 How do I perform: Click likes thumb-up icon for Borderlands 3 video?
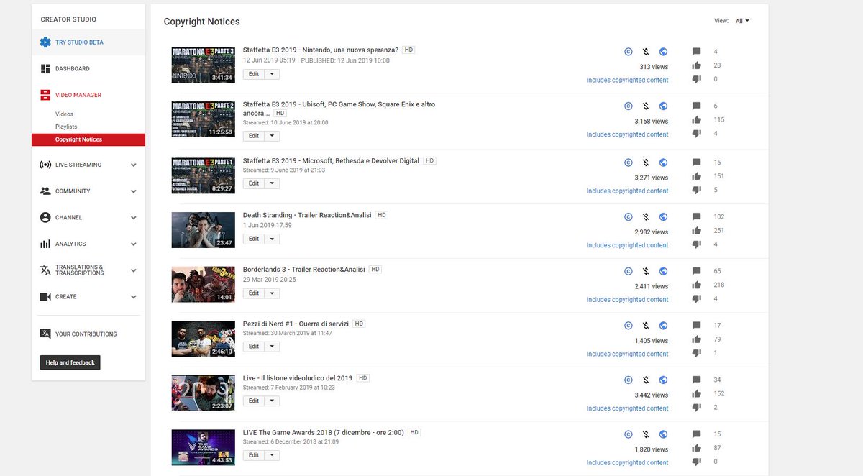pyautogui.click(x=696, y=285)
